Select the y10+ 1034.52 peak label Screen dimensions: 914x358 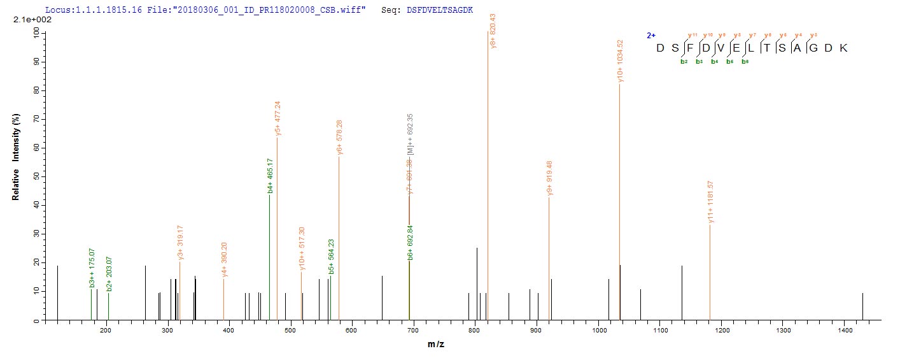click(621, 61)
